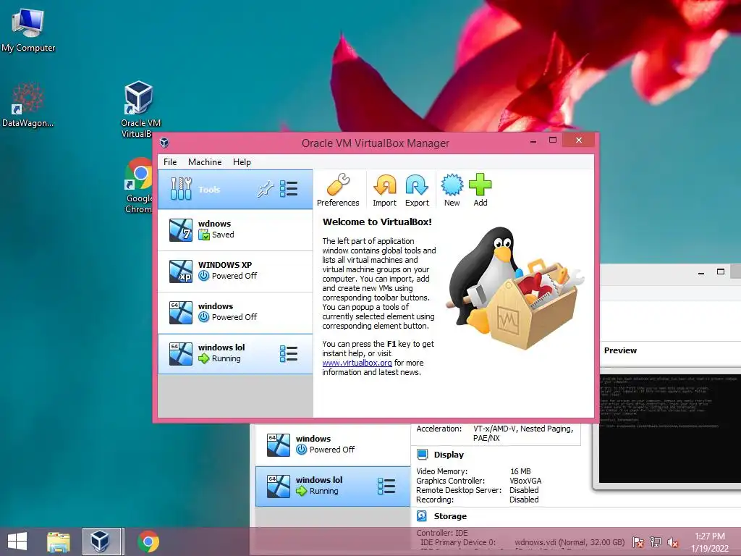Viewport: 741px width, 556px height.
Task: Open the windows lol machine tools menu icon
Action: click(x=288, y=353)
